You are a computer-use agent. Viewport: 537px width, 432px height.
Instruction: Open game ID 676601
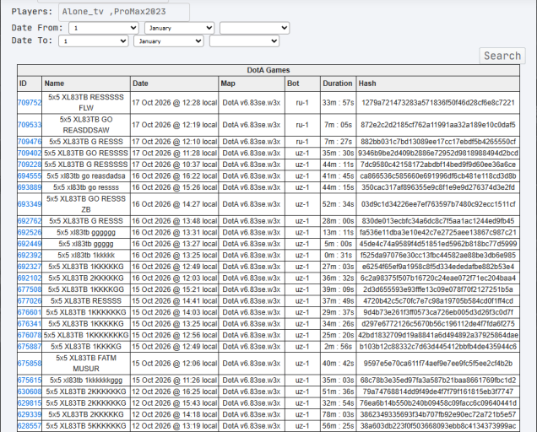click(30, 312)
